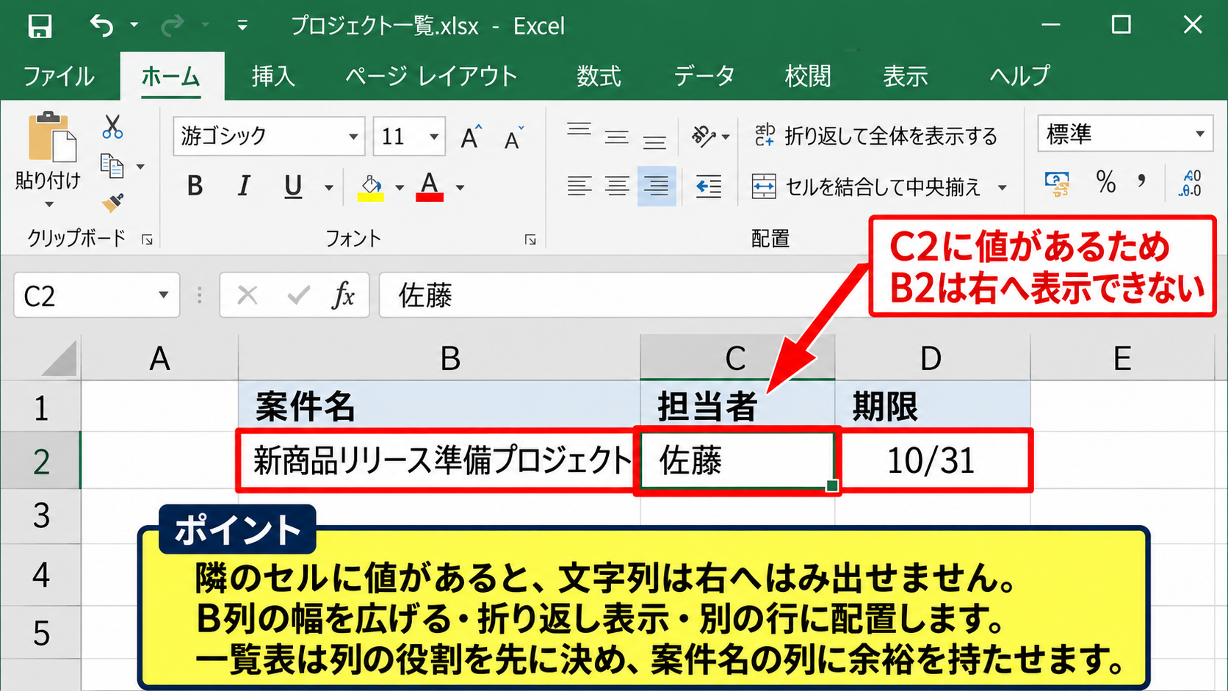
Task: Open fill color palette dropdown arrow
Action: click(400, 188)
